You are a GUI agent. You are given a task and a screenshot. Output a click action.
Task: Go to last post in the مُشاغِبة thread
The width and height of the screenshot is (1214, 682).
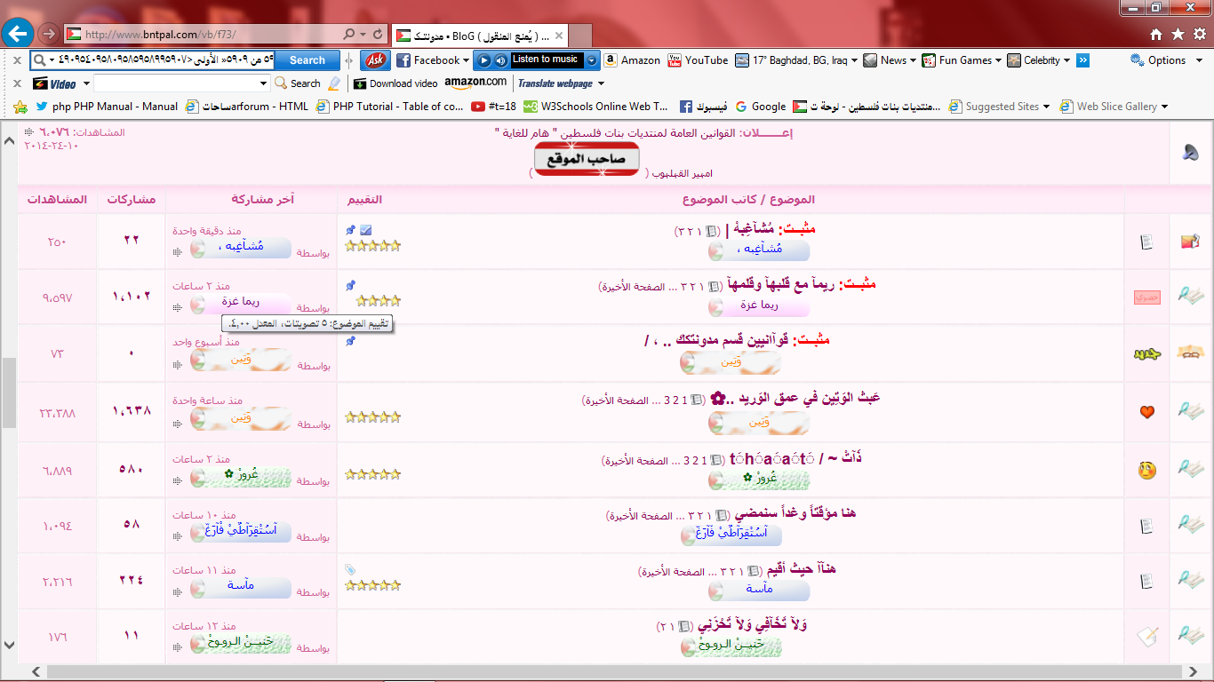[x=178, y=252]
